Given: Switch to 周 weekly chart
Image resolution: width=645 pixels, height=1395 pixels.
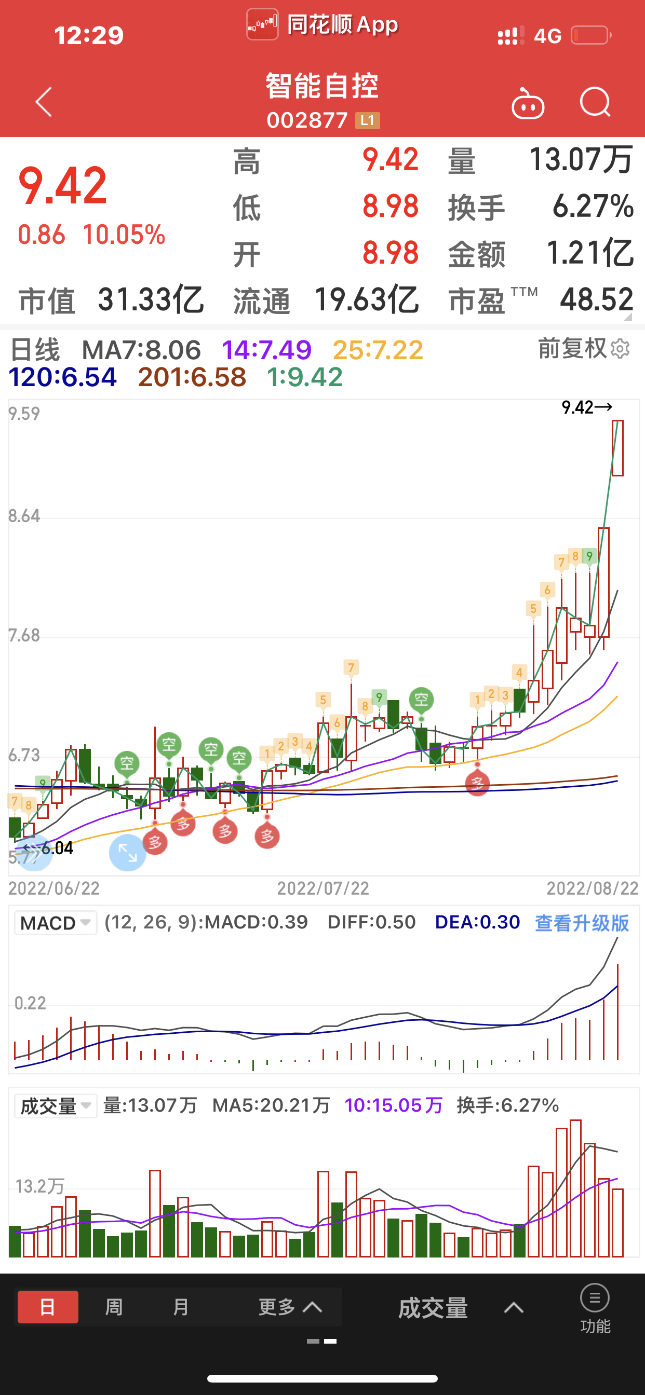Looking at the screenshot, I should pos(114,1307).
